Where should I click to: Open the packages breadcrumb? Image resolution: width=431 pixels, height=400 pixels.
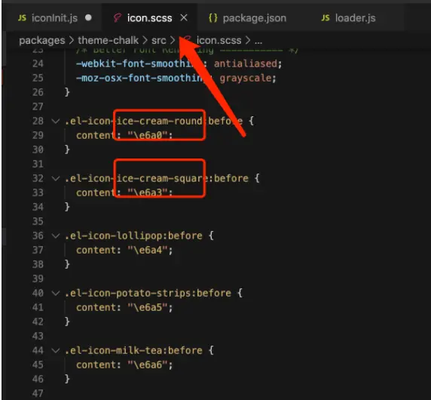(x=42, y=41)
